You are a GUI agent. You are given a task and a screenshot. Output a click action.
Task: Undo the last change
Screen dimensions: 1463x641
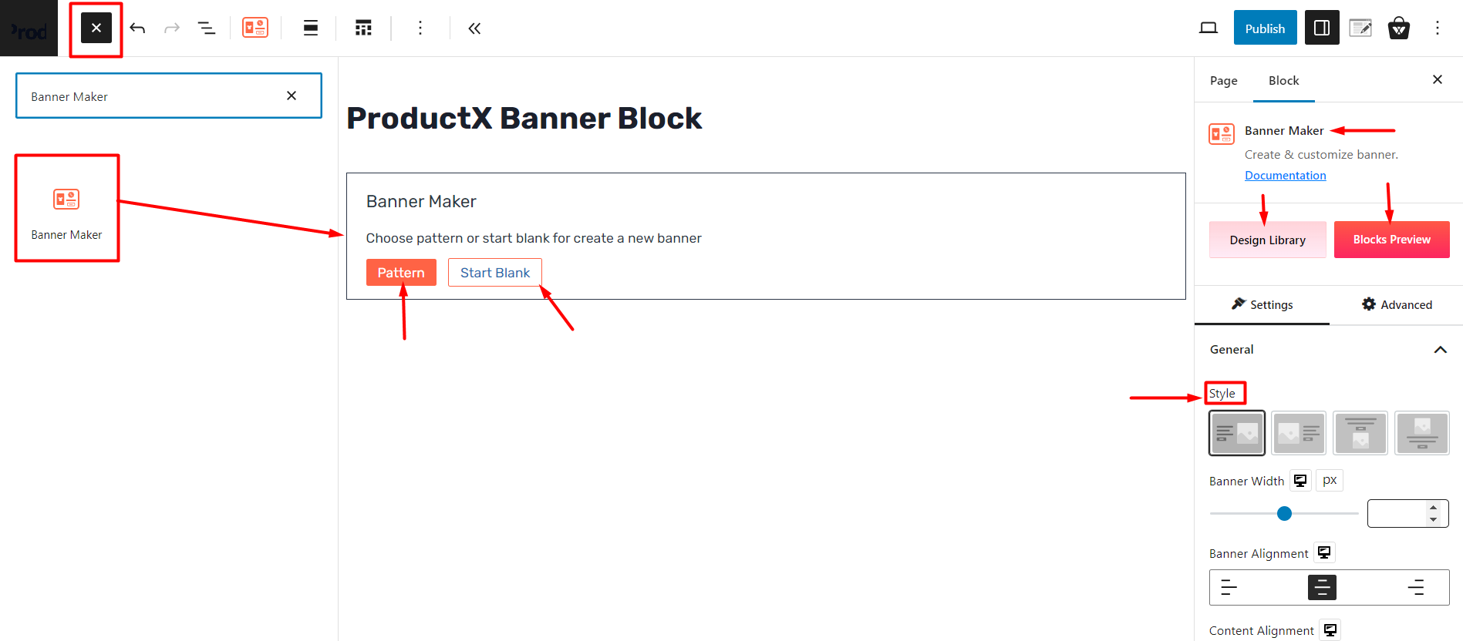[137, 29]
